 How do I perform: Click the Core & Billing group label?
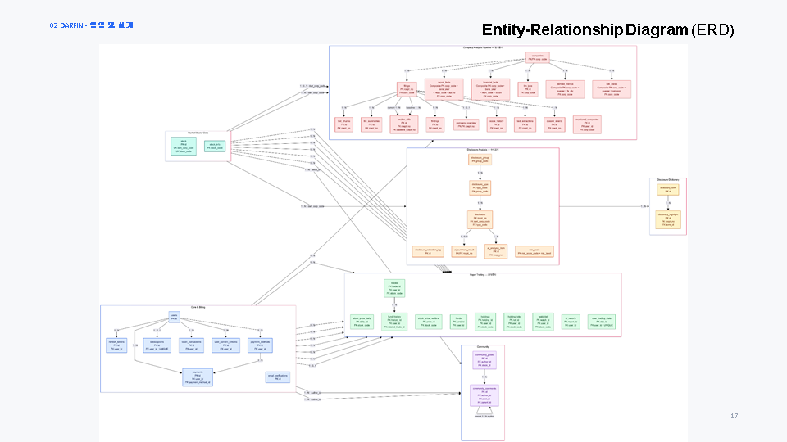point(198,307)
